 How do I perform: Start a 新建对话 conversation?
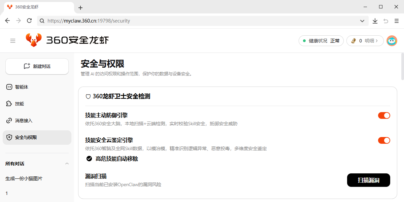coord(37,66)
